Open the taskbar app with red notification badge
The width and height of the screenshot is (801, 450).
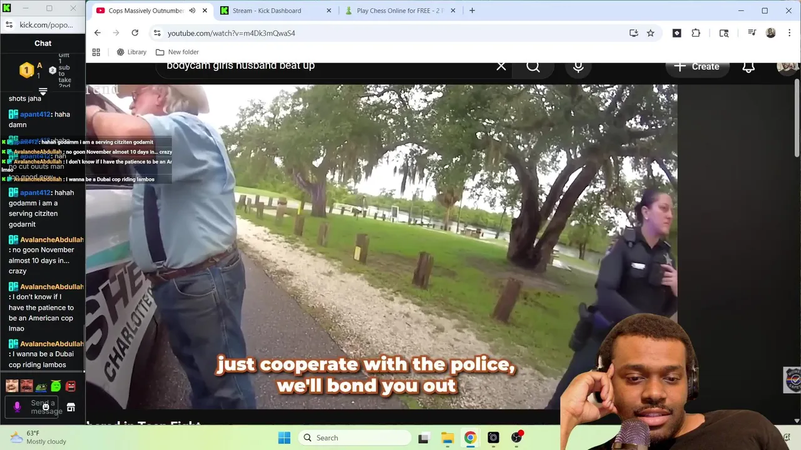[x=516, y=437]
